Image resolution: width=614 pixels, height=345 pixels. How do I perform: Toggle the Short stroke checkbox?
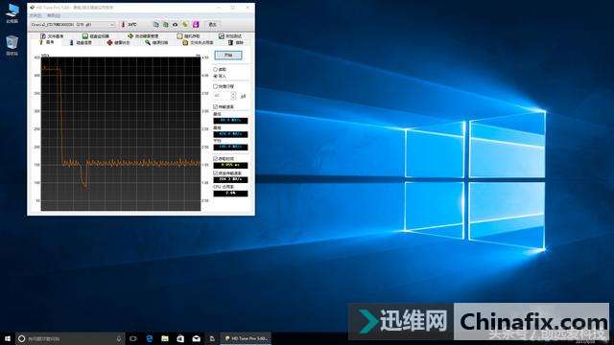click(215, 86)
